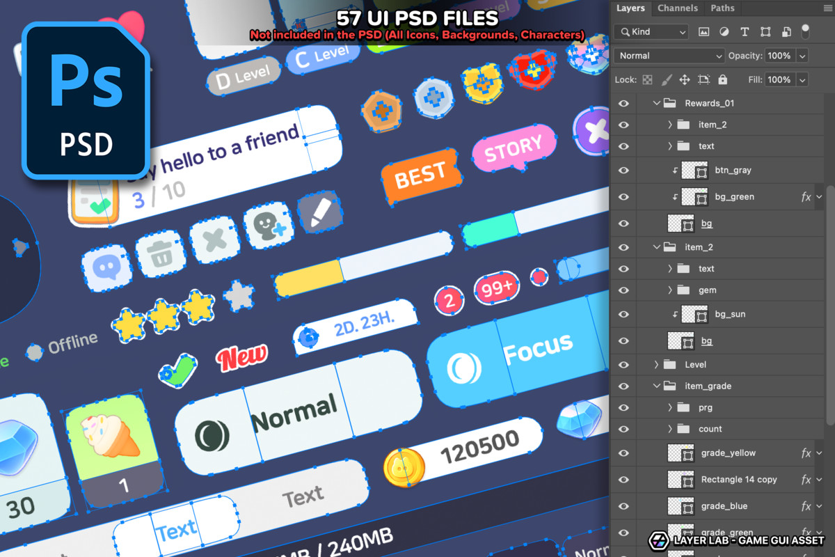The image size is (835, 557).
Task: Click the fx icon on Rectangle 14 copy
Action: click(806, 480)
